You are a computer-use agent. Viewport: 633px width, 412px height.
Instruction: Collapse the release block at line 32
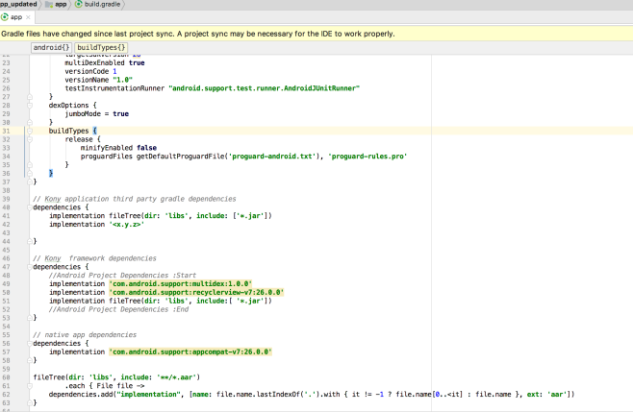30,139
